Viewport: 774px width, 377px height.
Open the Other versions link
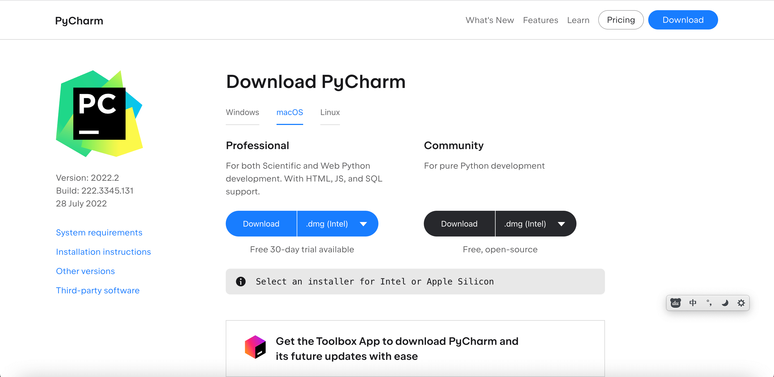tap(85, 271)
